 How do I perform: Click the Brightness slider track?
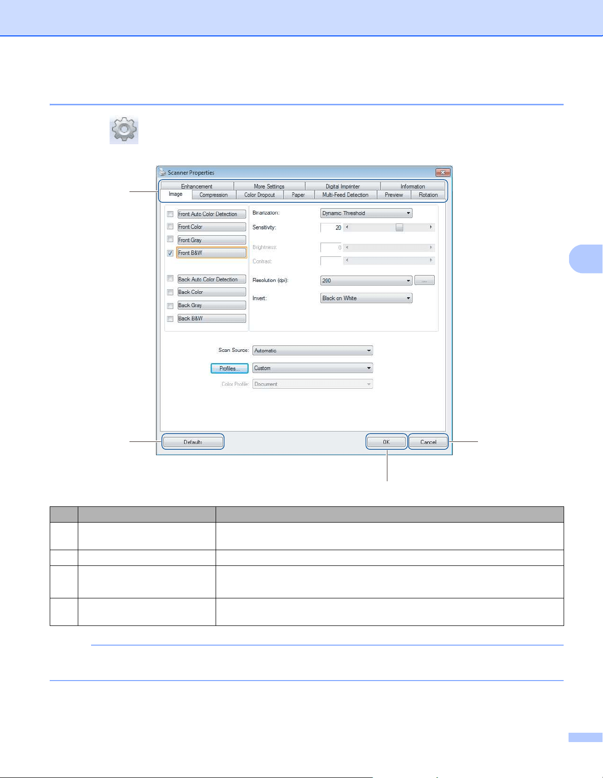389,248
